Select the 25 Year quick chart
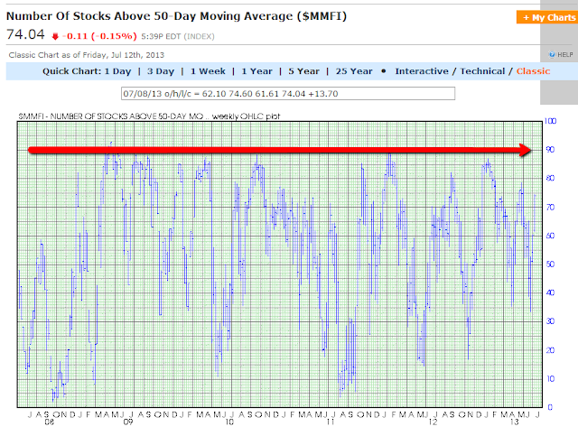The image size is (578, 436). (x=354, y=71)
